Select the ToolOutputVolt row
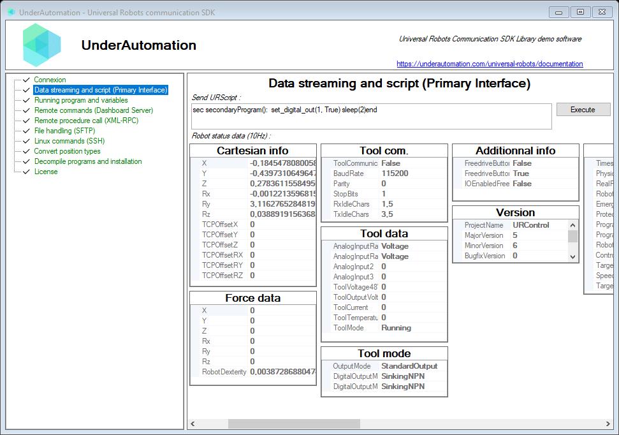The image size is (619, 435). pyautogui.click(x=384, y=297)
